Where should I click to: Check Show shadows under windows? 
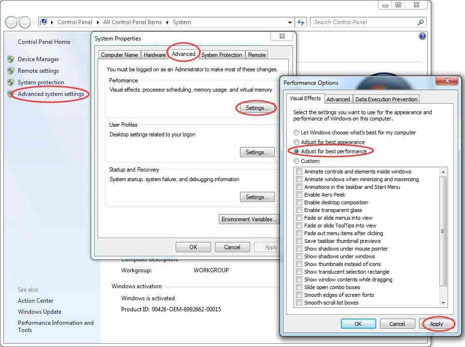point(299,256)
